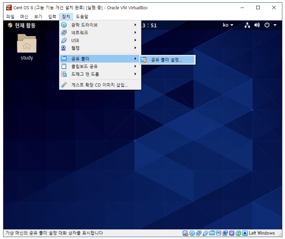
Task: Open the 도움말 menu
Action: [x=82, y=16]
